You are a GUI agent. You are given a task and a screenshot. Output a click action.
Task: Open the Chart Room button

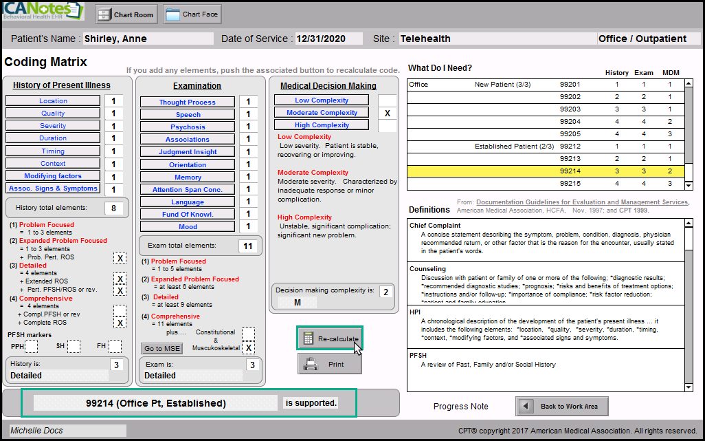(x=126, y=14)
